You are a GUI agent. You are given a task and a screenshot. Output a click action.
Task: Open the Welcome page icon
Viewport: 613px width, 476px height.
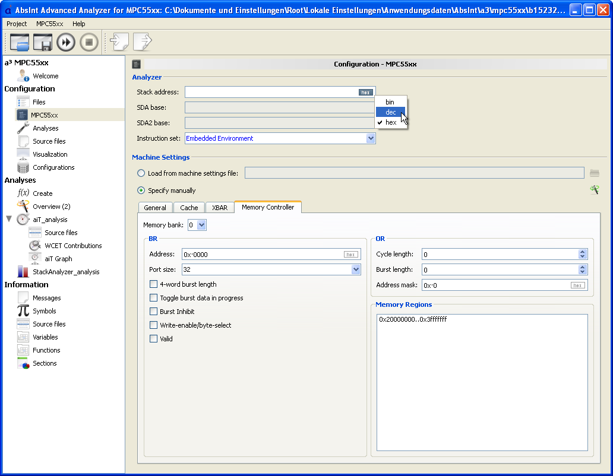point(23,76)
